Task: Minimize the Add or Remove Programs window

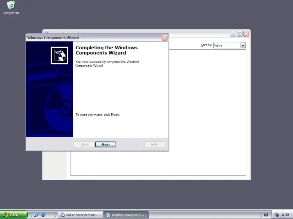Action: [x=233, y=34]
